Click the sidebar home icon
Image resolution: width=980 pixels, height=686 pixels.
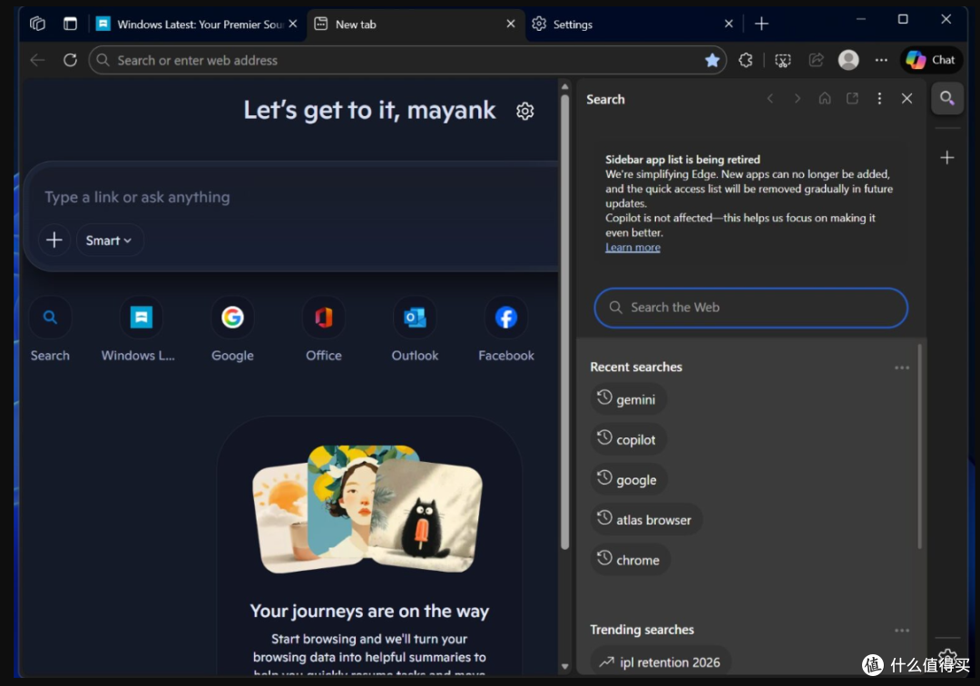pyautogui.click(x=824, y=99)
